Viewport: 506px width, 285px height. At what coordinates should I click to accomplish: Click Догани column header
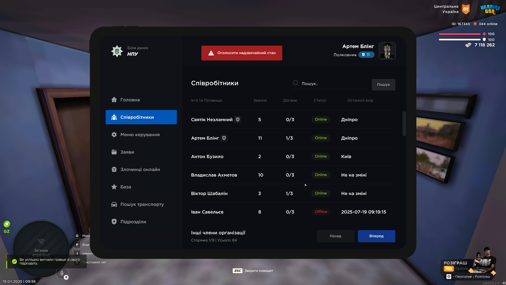coord(290,101)
